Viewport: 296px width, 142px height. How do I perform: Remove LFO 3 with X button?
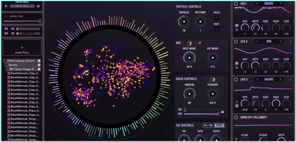coord(290,80)
